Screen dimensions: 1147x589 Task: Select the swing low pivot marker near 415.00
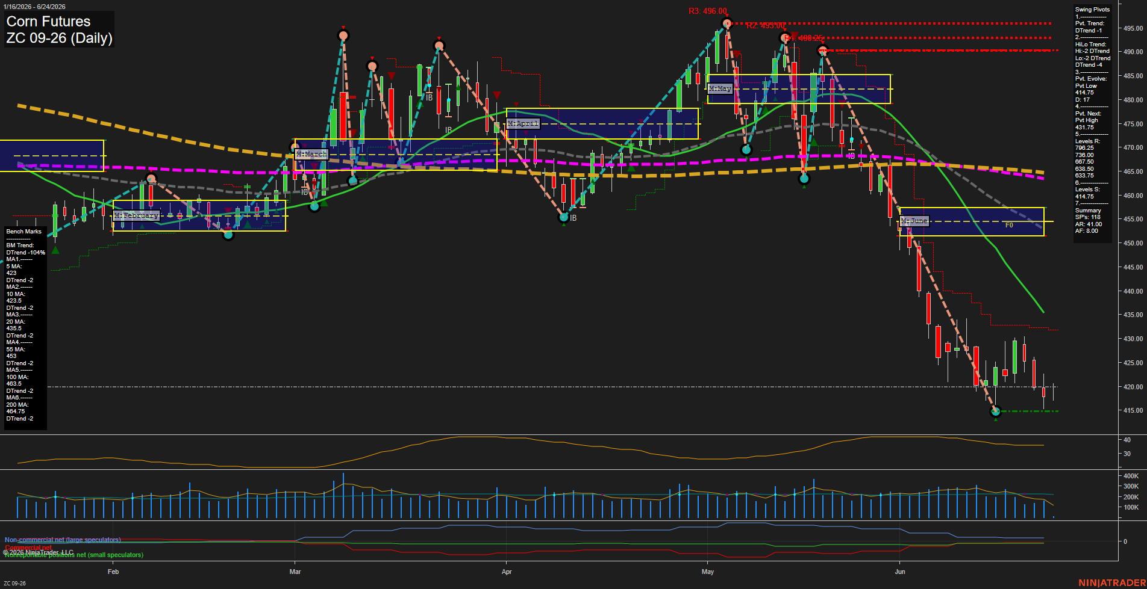pyautogui.click(x=996, y=412)
